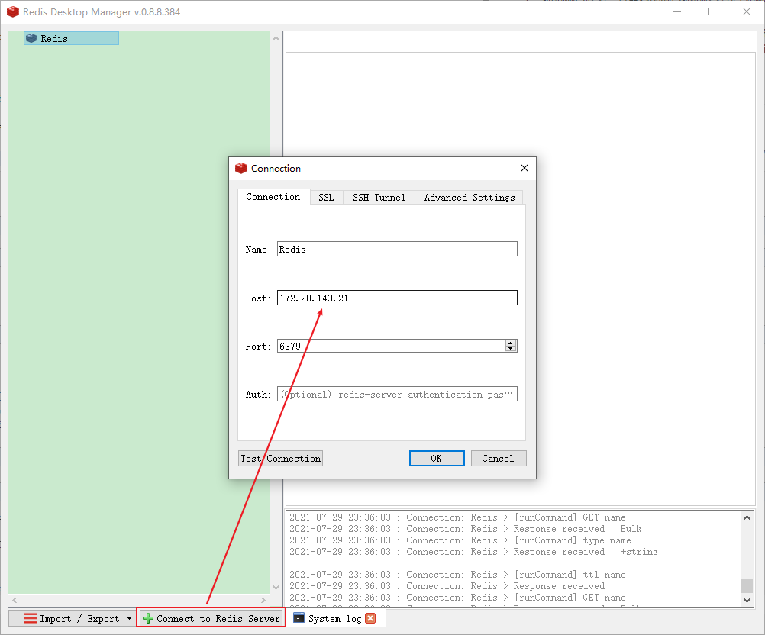Click the Redis database icon in the tree

(x=31, y=38)
